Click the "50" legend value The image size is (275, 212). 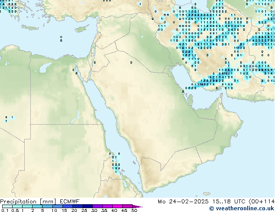(x=134, y=210)
